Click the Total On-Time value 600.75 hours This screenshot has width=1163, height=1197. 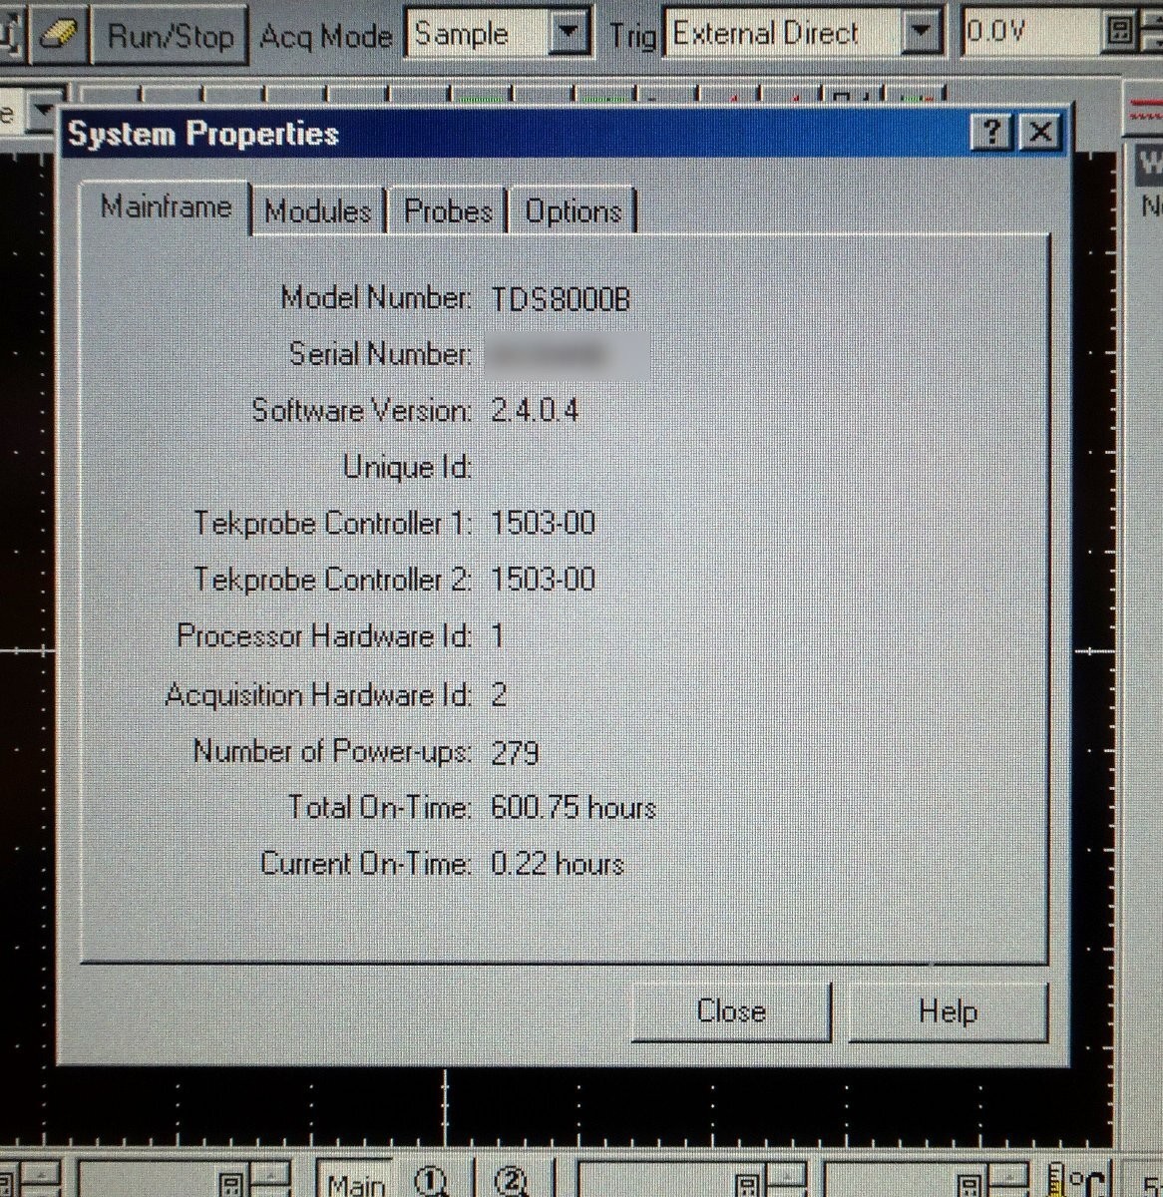pyautogui.click(x=574, y=807)
